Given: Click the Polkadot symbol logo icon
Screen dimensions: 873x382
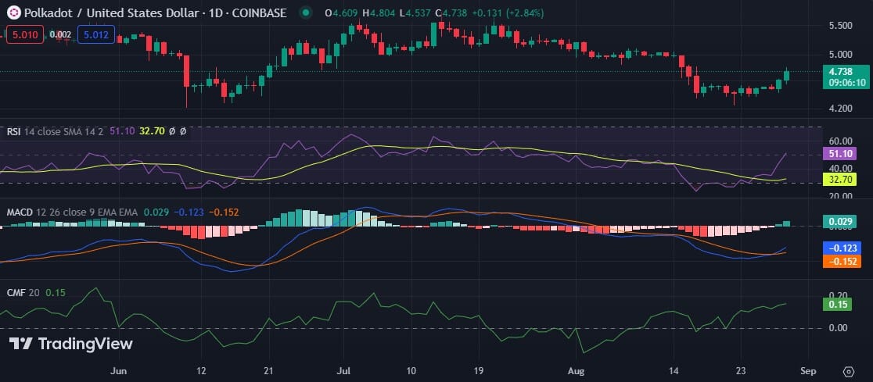Looking at the screenshot, I should 13,12.
